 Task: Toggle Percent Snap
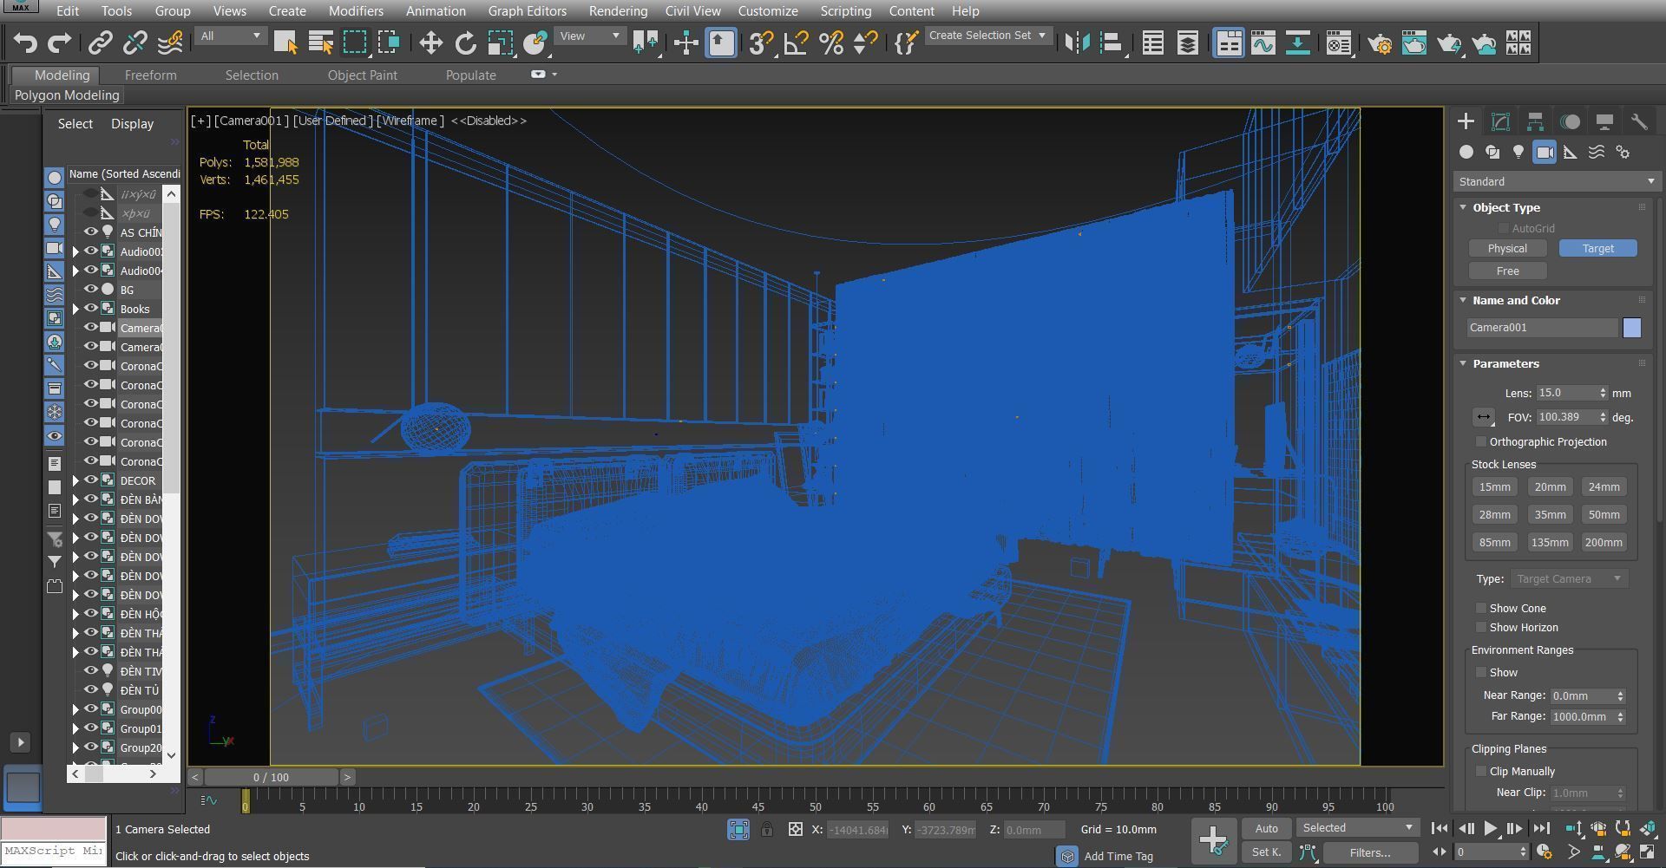pyautogui.click(x=831, y=42)
